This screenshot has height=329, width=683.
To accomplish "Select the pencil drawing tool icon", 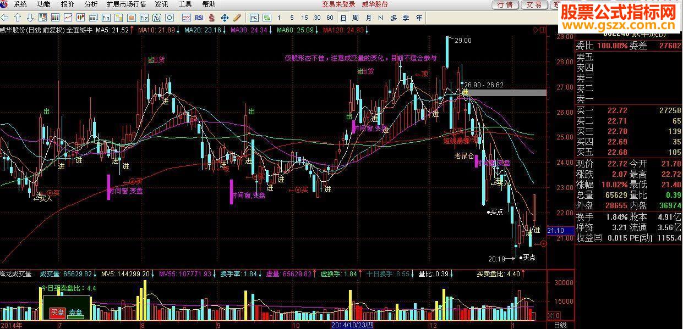I will [x=237, y=18].
